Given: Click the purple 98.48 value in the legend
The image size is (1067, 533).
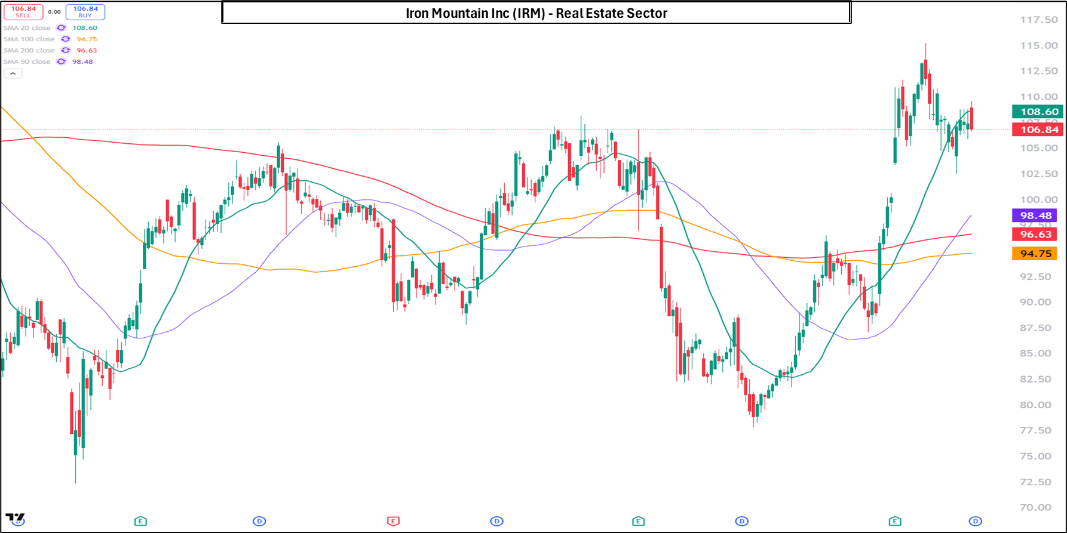Looking at the screenshot, I should point(82,62).
